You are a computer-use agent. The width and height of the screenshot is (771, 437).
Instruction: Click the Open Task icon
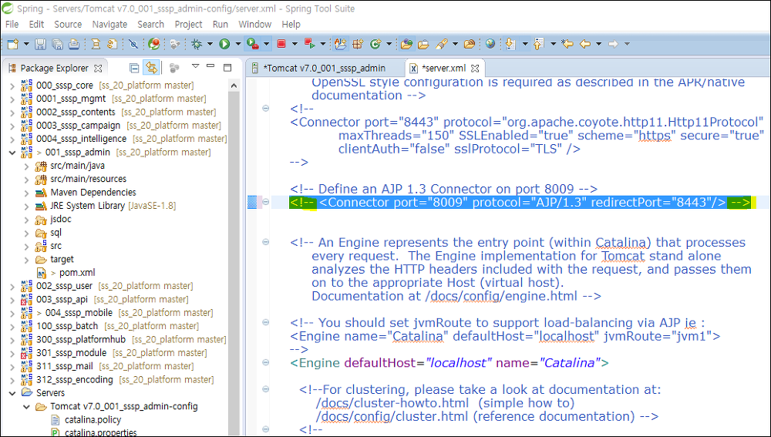point(423,44)
